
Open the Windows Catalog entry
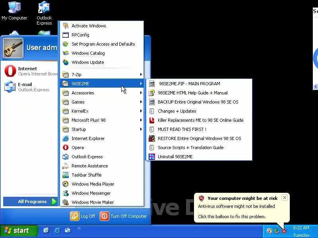coord(102,53)
